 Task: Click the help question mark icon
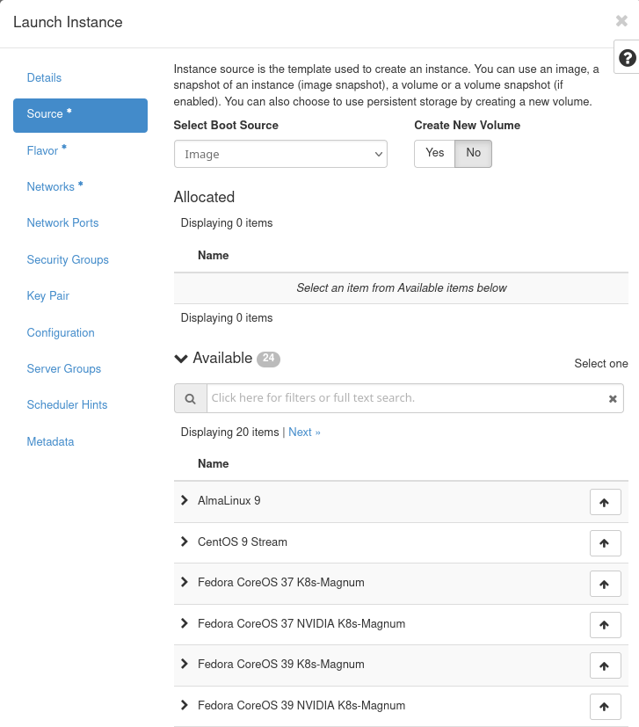(627, 58)
